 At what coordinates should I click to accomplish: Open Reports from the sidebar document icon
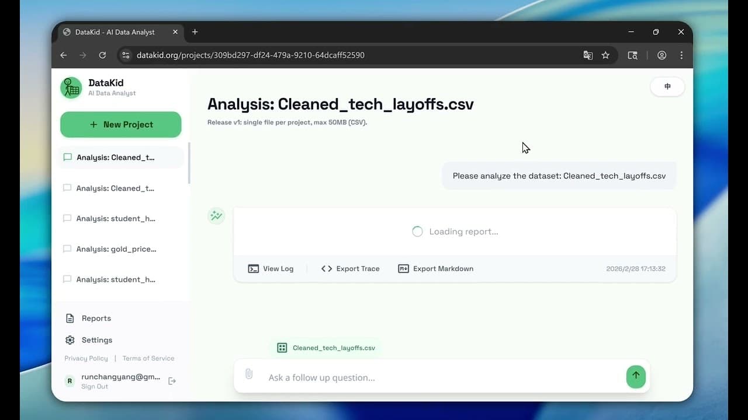pyautogui.click(x=70, y=318)
